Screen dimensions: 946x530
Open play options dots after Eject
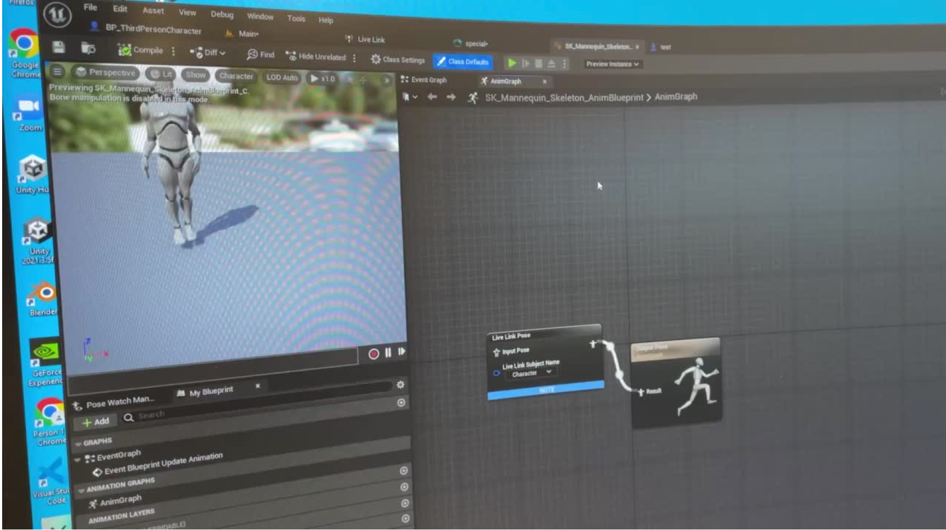tap(565, 64)
